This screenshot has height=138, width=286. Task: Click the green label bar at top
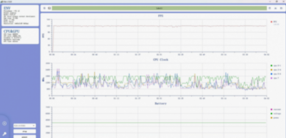(x=159, y=8)
